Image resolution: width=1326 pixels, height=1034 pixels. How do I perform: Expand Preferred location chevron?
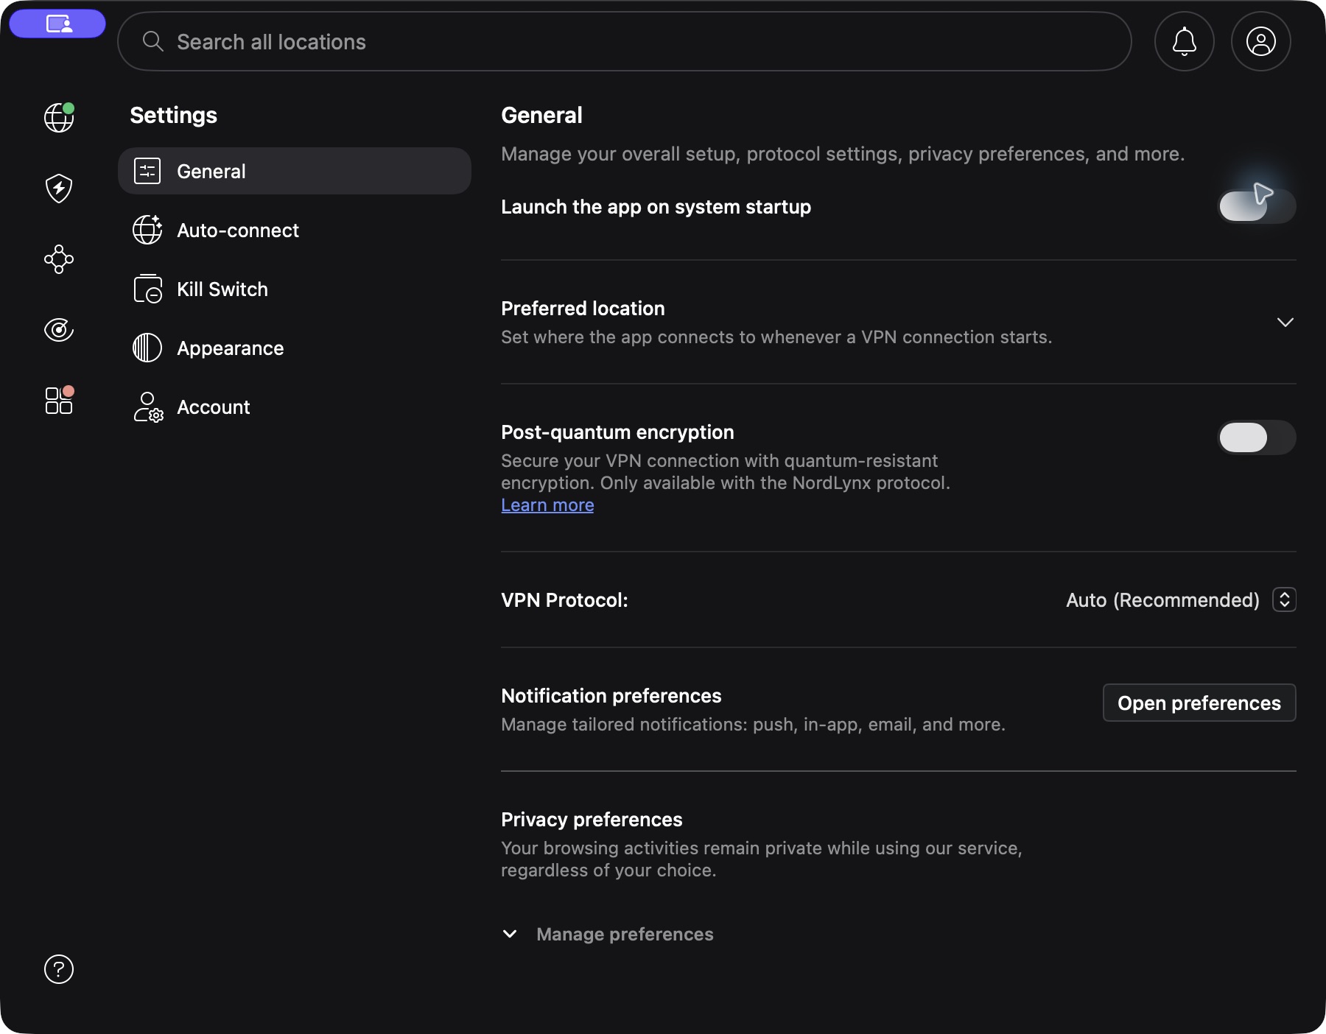(1285, 323)
